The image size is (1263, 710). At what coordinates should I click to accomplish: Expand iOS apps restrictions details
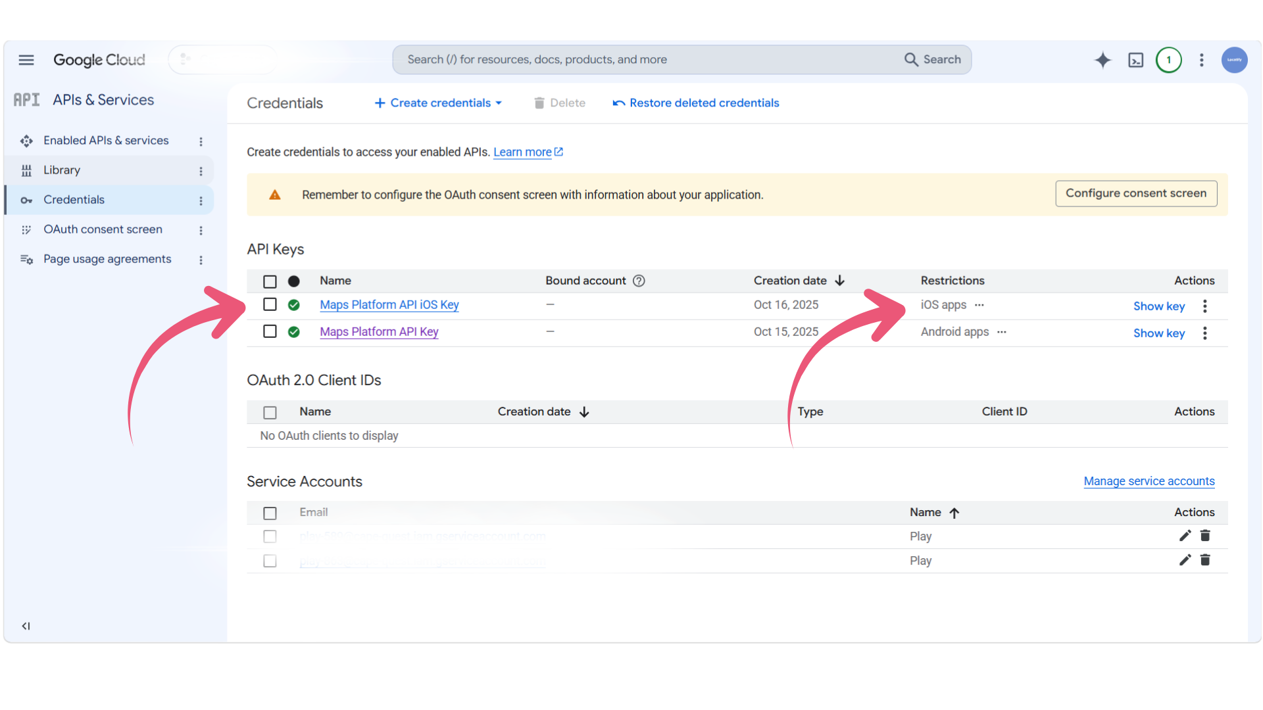[x=979, y=305]
